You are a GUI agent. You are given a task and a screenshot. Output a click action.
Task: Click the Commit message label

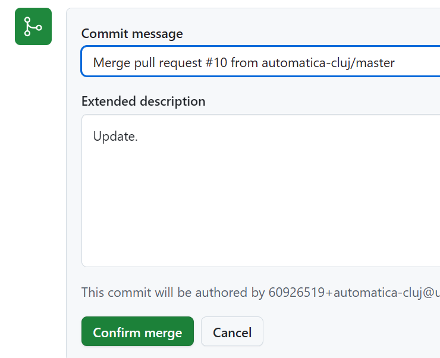pyautogui.click(x=132, y=34)
